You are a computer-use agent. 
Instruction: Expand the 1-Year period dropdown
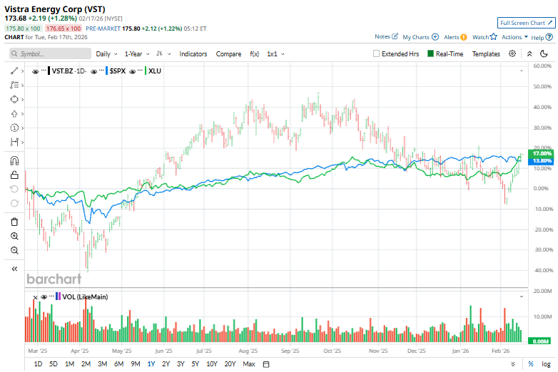point(136,53)
